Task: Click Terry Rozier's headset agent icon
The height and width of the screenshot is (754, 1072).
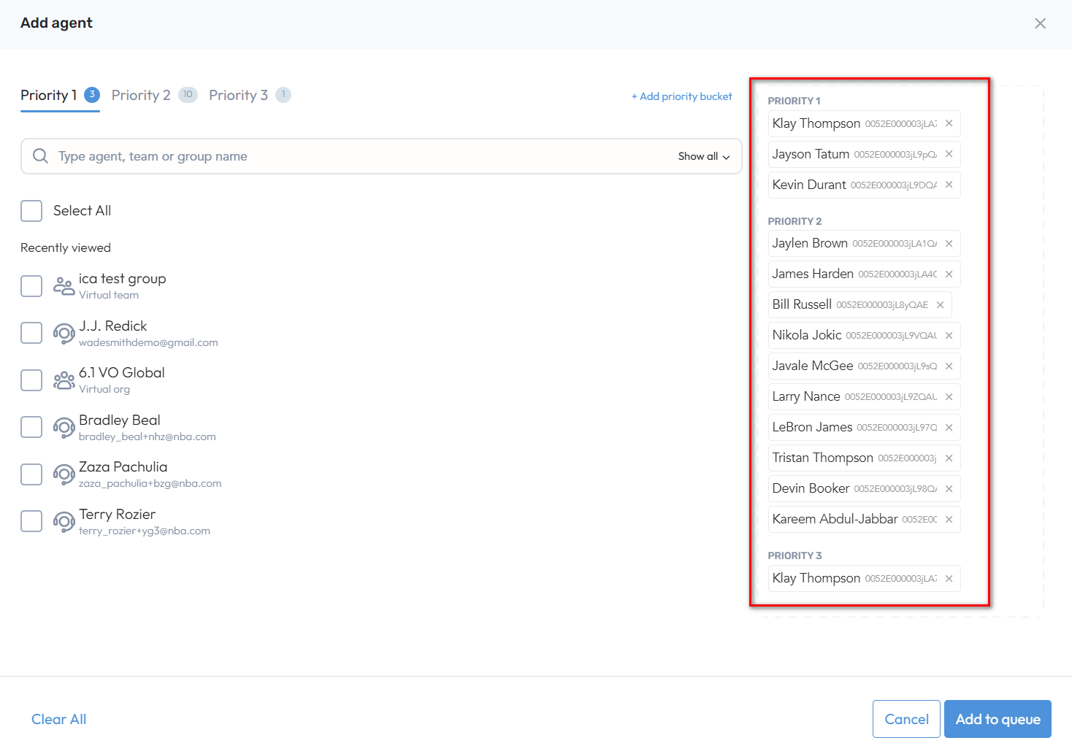Action: click(x=64, y=522)
